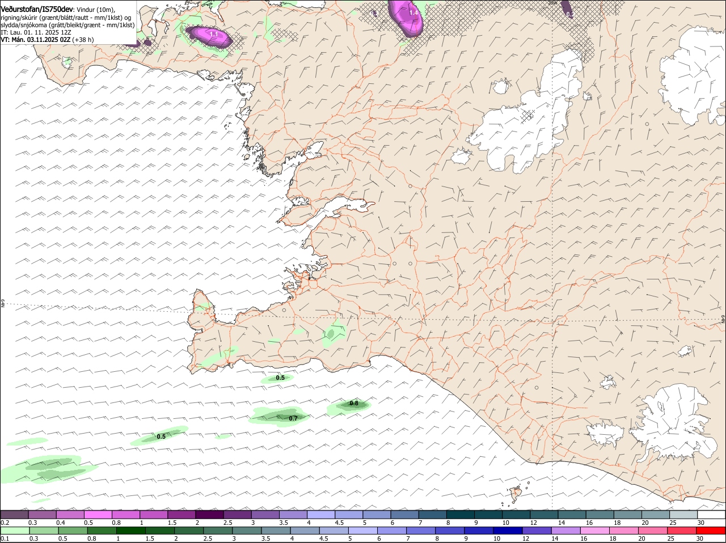Viewport: 726px width, 543px height.
Task: Click the 1.1 snowfall value label
Action: pyautogui.click(x=214, y=34)
